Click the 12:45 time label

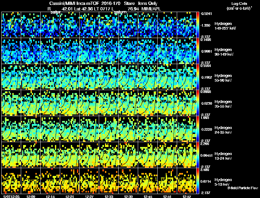click(x=148, y=197)
